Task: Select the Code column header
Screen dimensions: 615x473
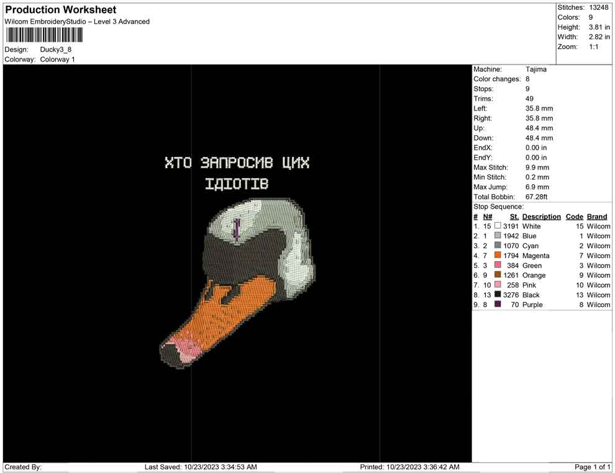Action: tap(574, 217)
